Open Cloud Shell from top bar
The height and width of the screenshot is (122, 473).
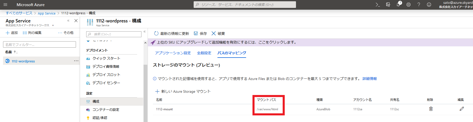(378, 5)
